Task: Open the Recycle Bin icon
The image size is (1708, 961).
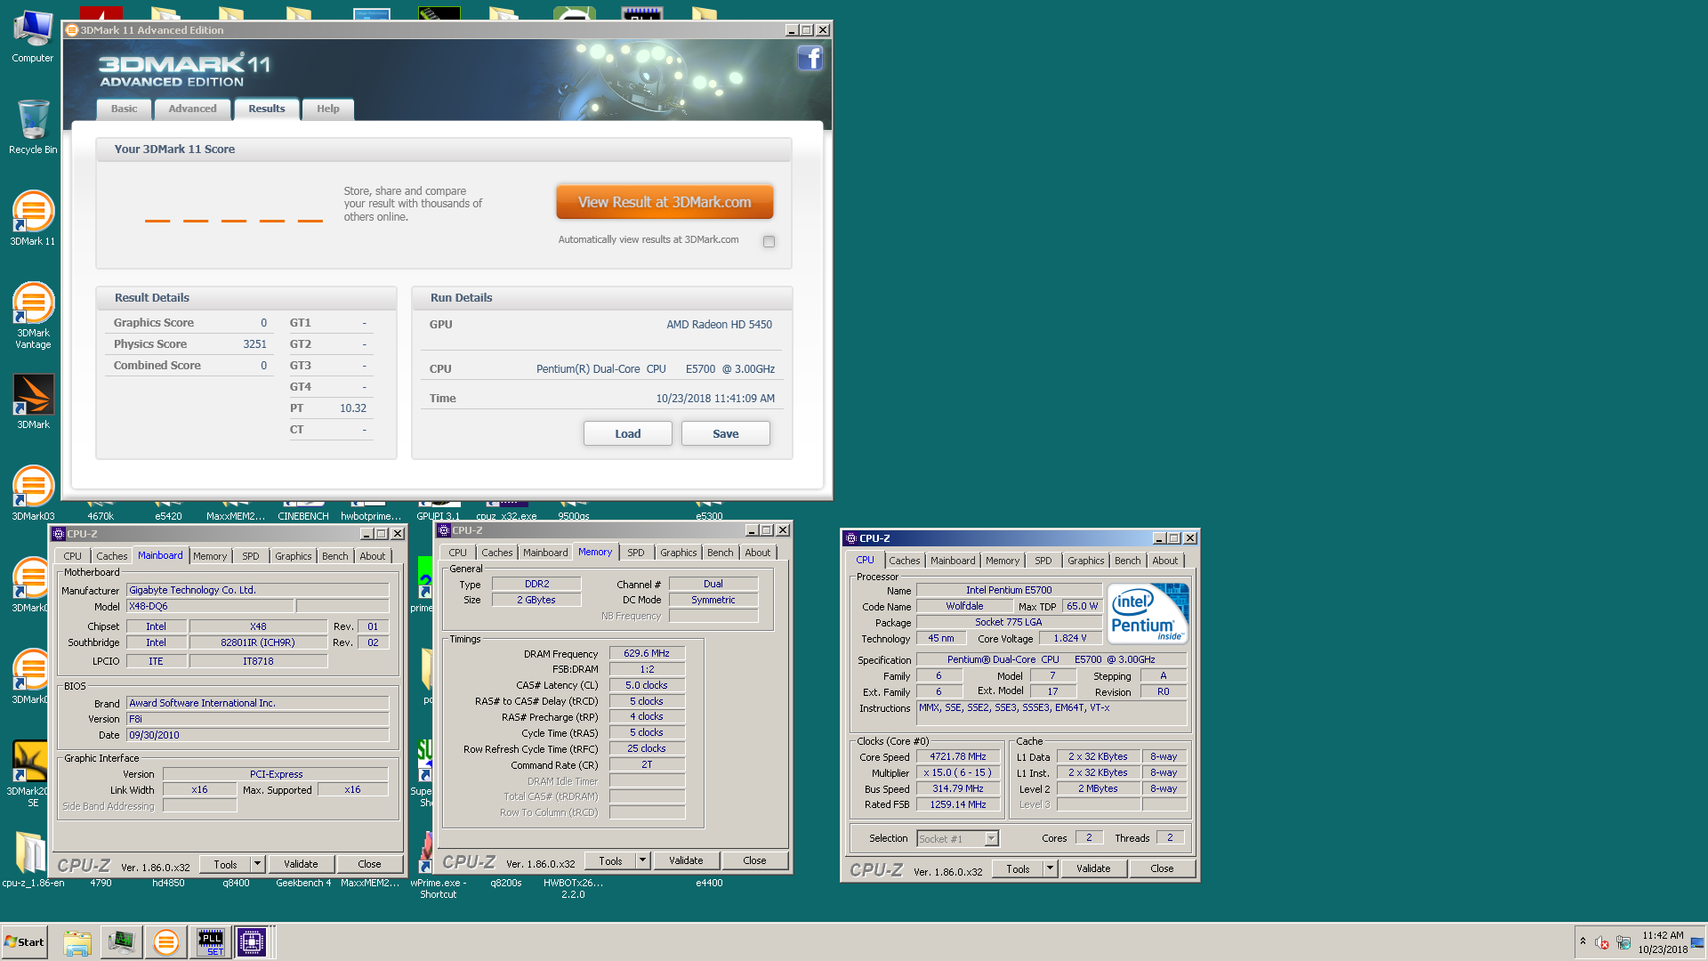Action: 33,126
